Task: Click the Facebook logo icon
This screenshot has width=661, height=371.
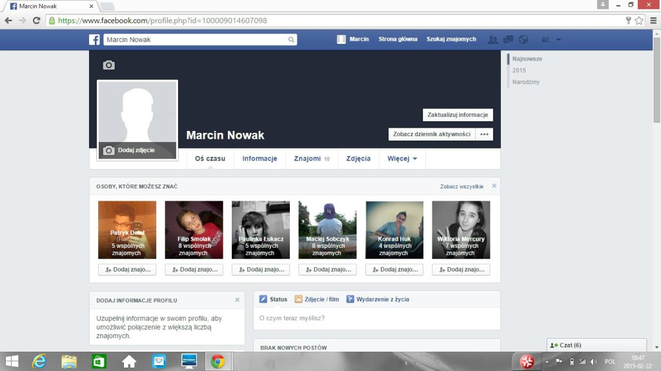Action: click(94, 39)
